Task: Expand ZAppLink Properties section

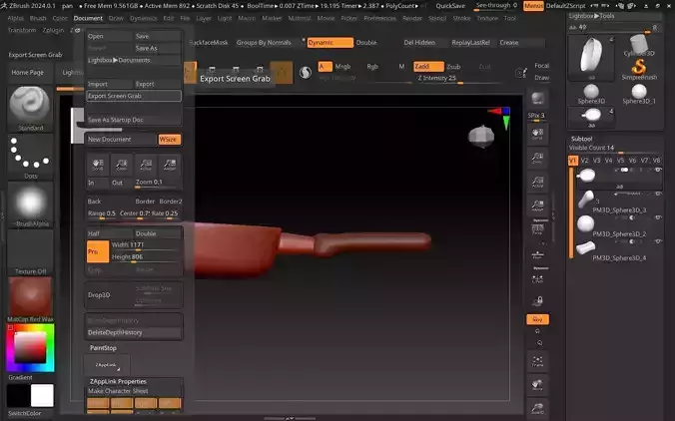Action: click(x=118, y=381)
